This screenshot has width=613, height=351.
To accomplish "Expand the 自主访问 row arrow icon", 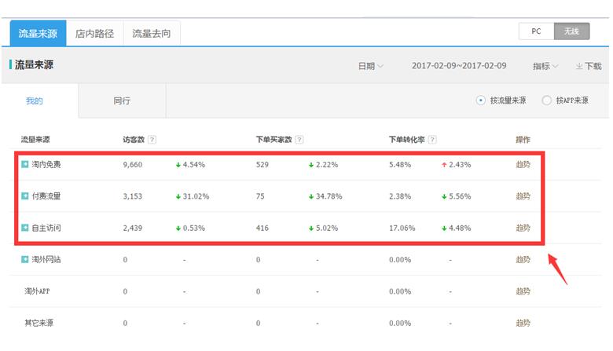I will tap(25, 228).
